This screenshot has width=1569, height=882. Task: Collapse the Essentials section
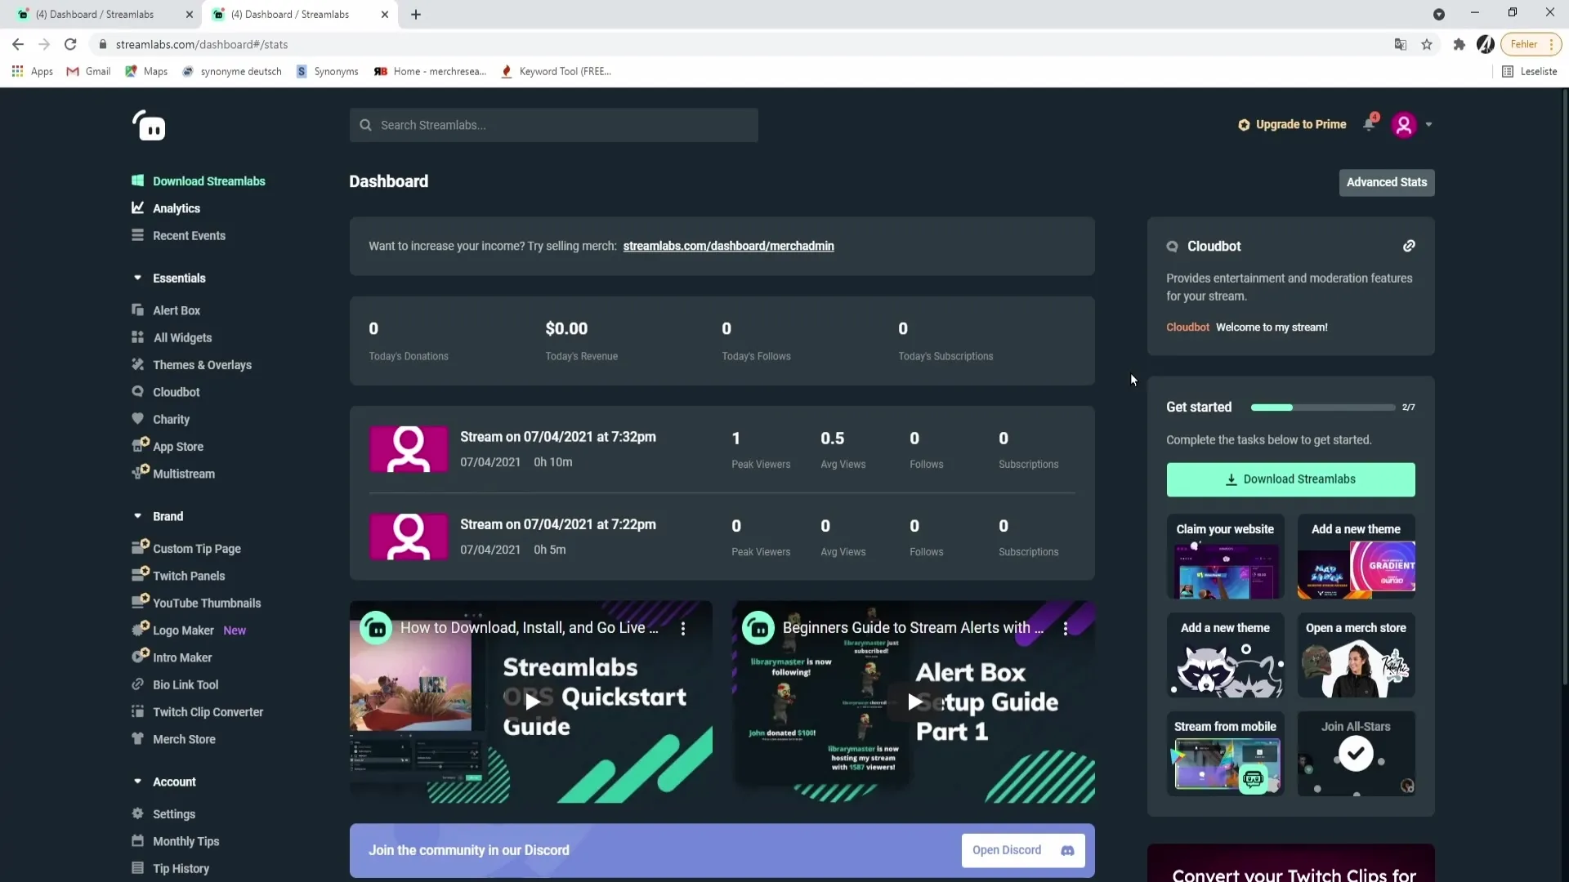pos(137,278)
